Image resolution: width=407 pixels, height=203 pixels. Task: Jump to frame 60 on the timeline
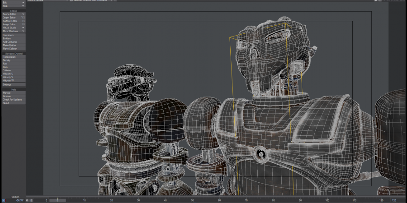coord(219,200)
